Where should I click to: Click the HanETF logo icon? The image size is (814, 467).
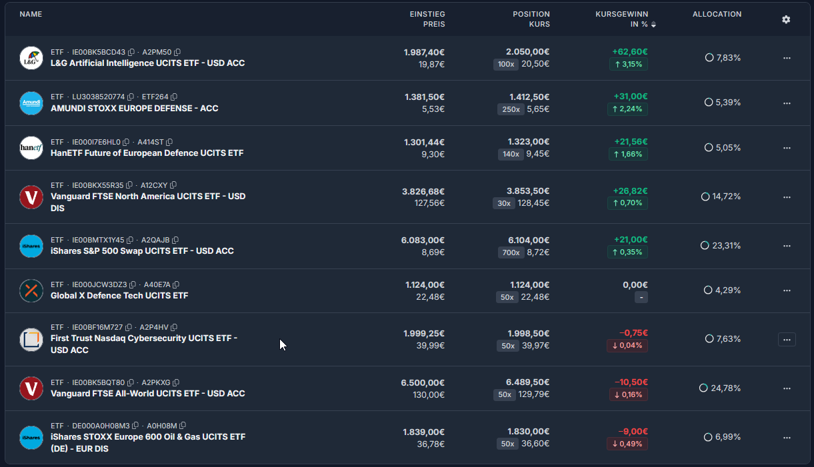tap(31, 147)
